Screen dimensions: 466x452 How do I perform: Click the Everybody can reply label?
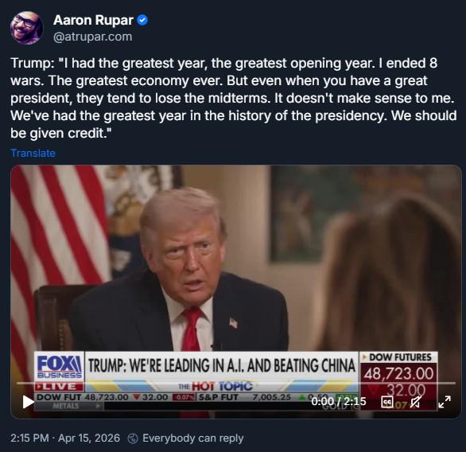point(193,438)
